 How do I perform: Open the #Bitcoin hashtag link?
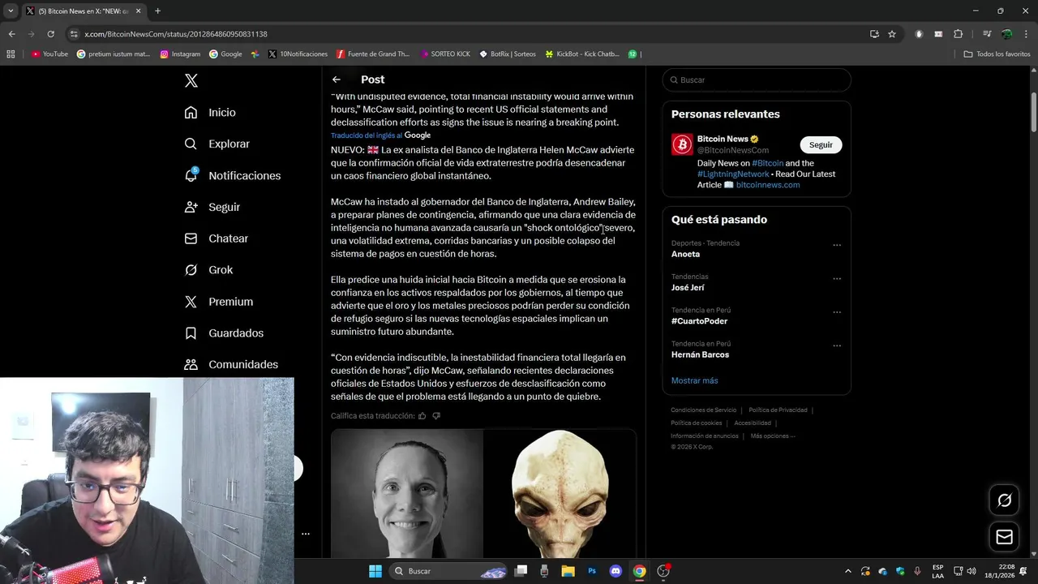pyautogui.click(x=767, y=163)
